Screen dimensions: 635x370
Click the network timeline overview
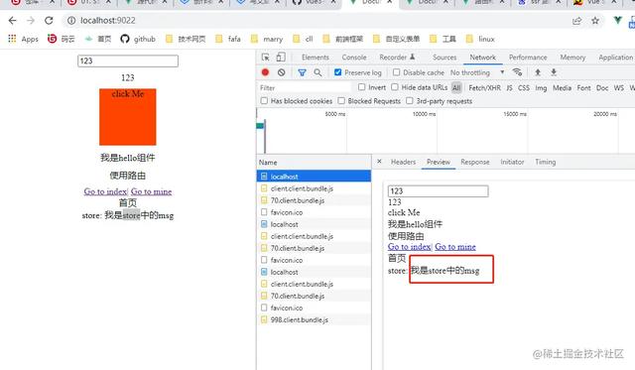[445, 132]
